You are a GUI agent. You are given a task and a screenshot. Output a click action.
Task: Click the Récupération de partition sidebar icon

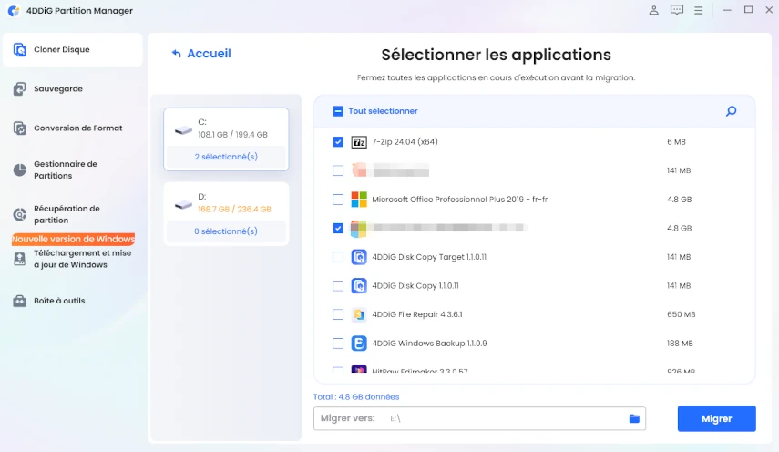coord(19,214)
